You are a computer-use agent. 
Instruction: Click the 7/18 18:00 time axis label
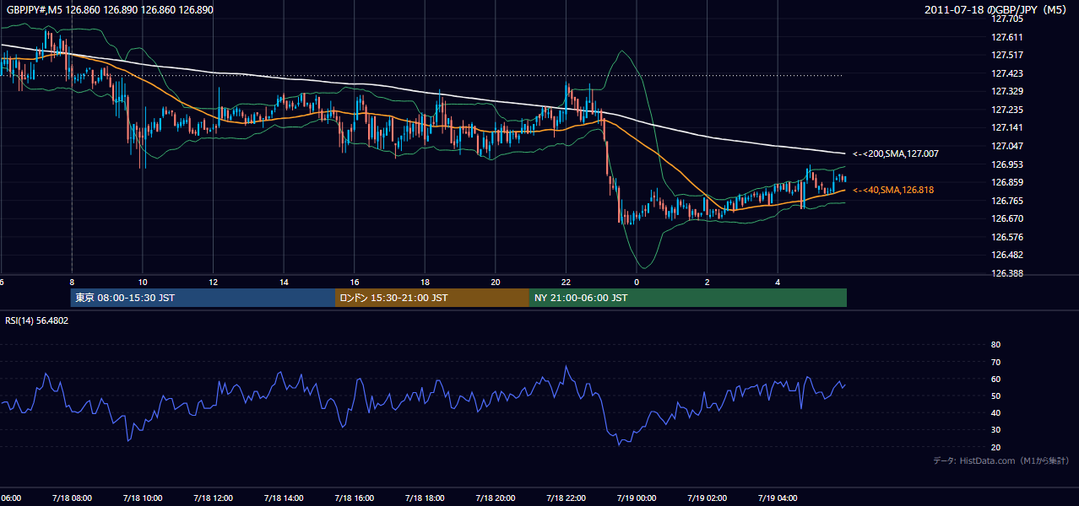425,498
